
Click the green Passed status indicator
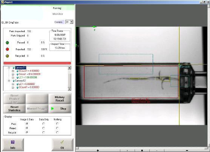8,43
